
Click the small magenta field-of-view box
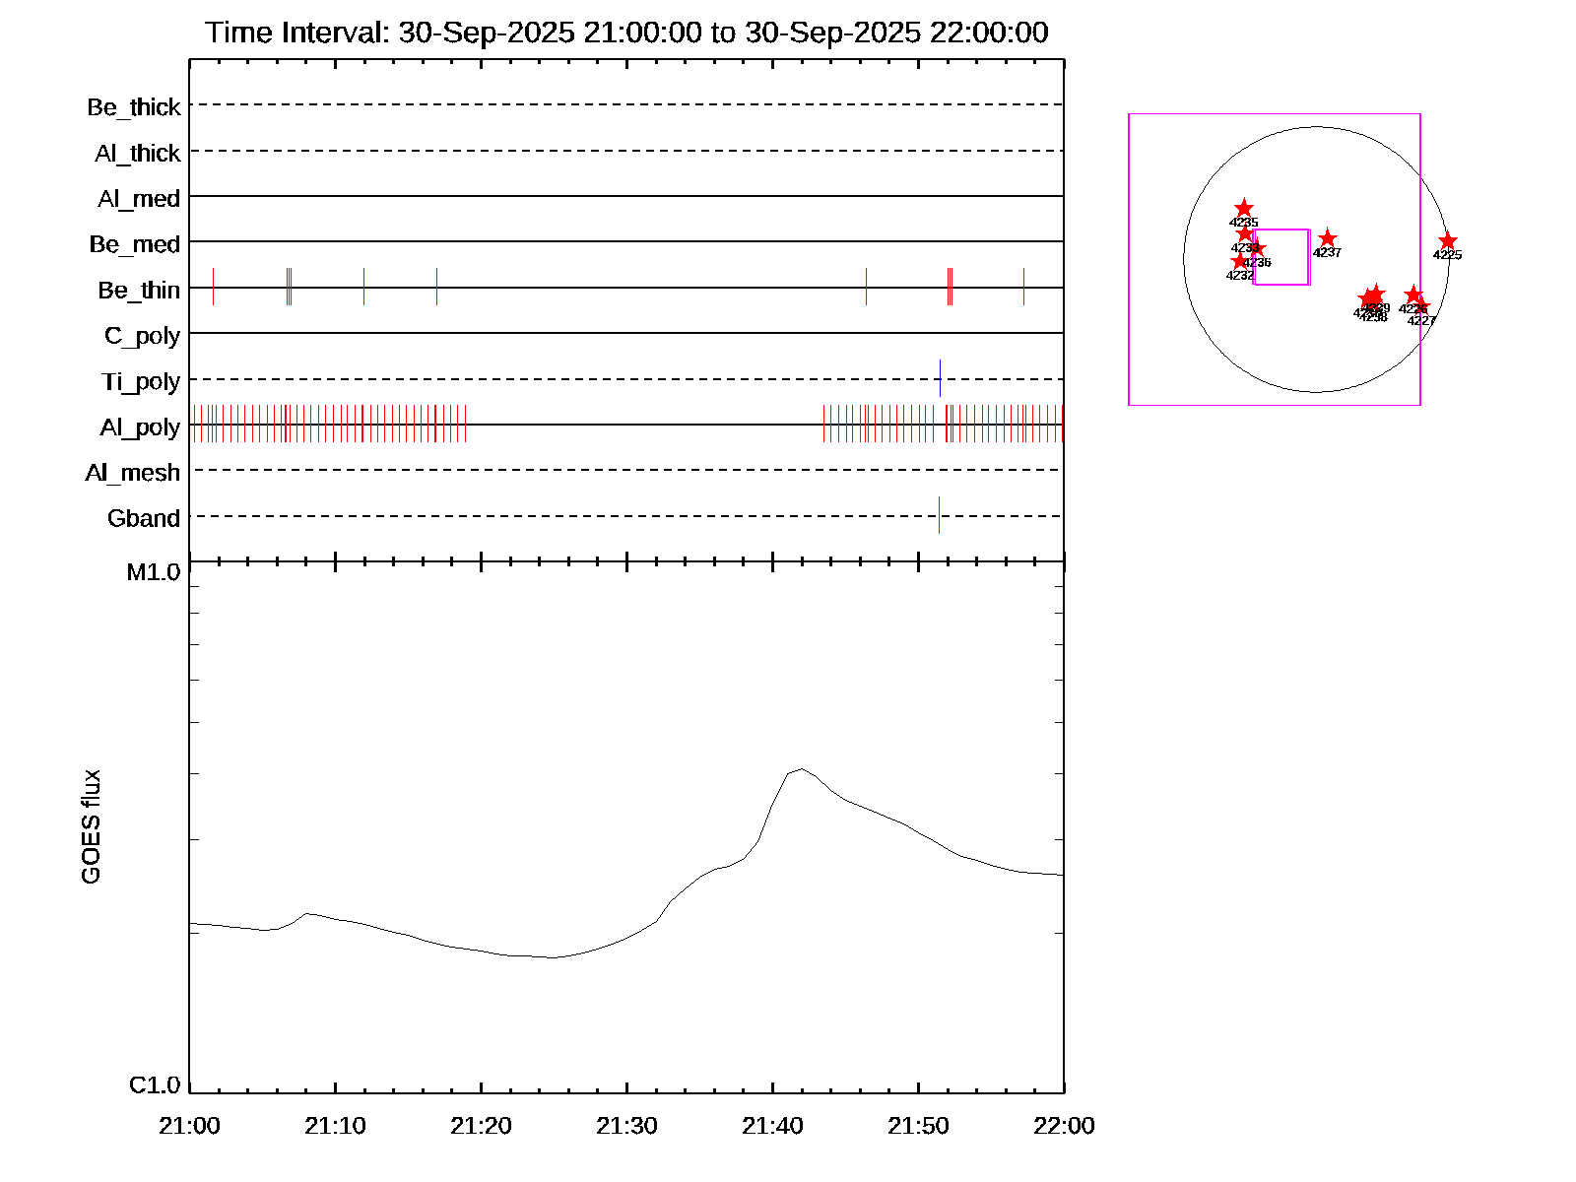click(1280, 257)
